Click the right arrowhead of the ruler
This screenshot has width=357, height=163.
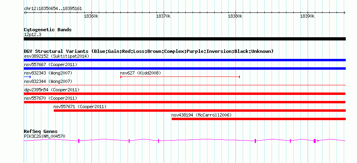[345, 13]
